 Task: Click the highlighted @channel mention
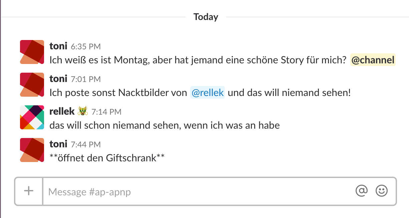click(x=373, y=60)
